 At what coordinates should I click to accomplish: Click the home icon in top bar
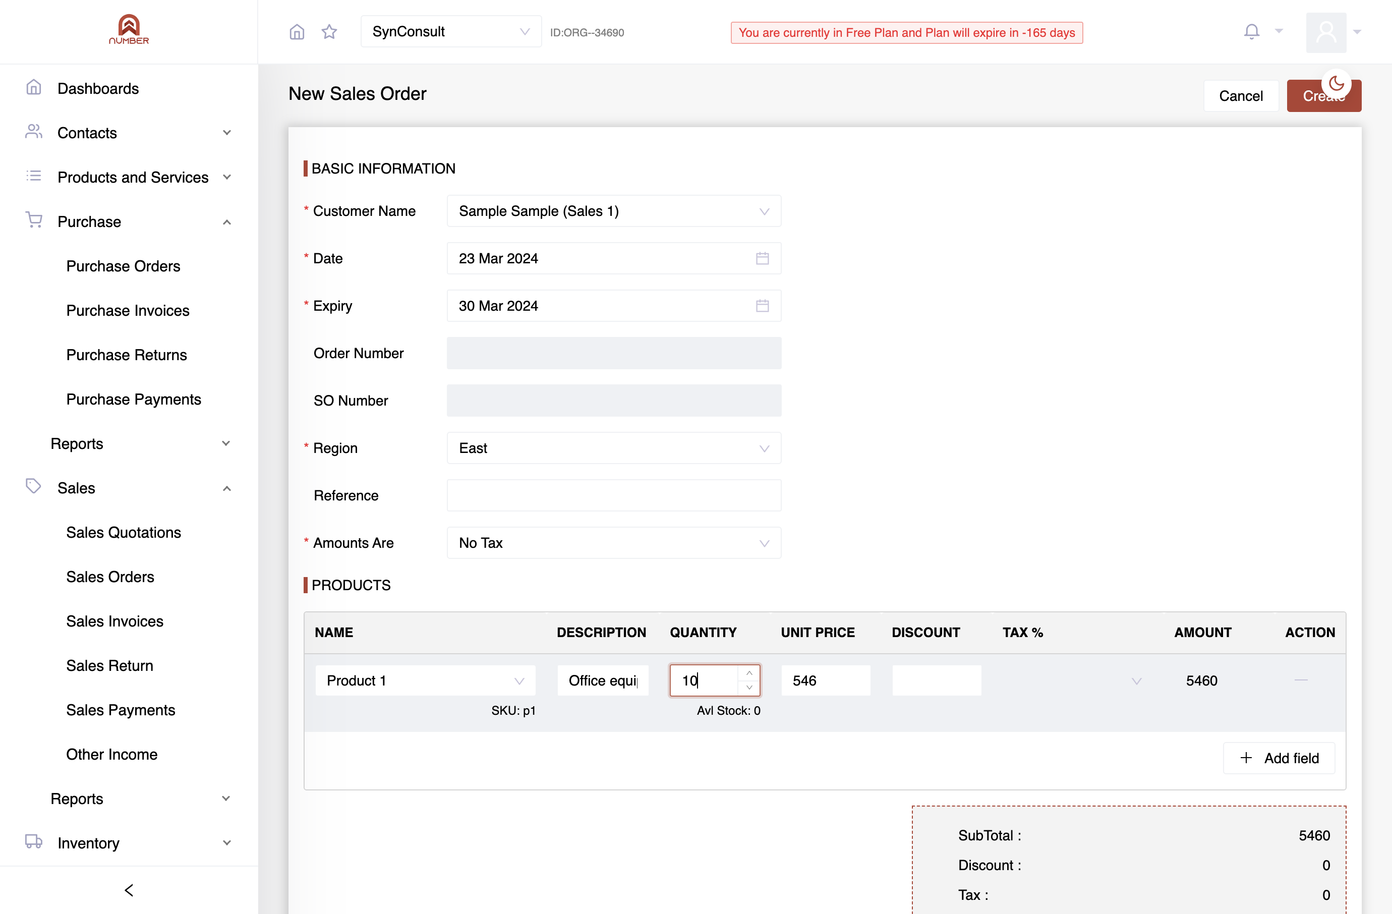pyautogui.click(x=297, y=32)
